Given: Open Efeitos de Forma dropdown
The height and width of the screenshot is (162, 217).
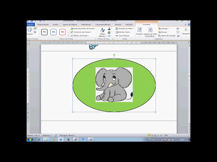Looking at the screenshot, I should 80,36.
